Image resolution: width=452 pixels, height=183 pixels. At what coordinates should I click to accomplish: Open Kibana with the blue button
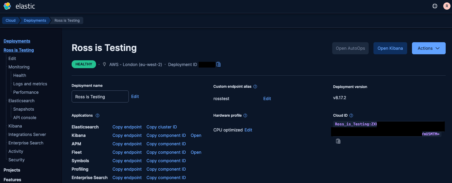point(390,48)
